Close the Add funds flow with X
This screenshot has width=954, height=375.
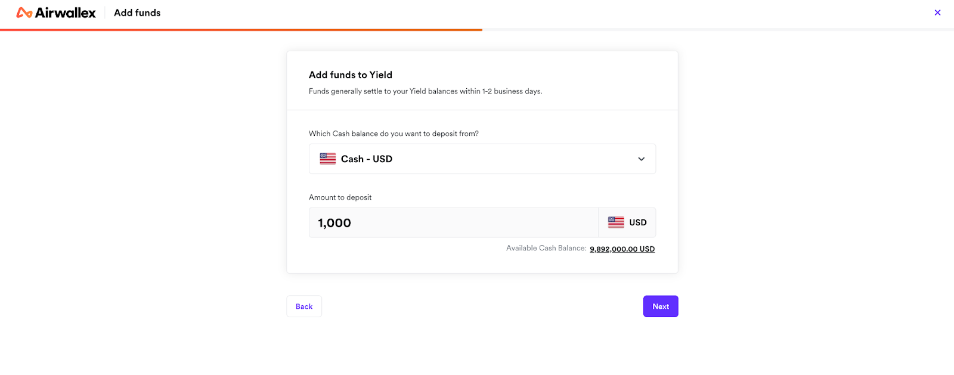pos(937,13)
